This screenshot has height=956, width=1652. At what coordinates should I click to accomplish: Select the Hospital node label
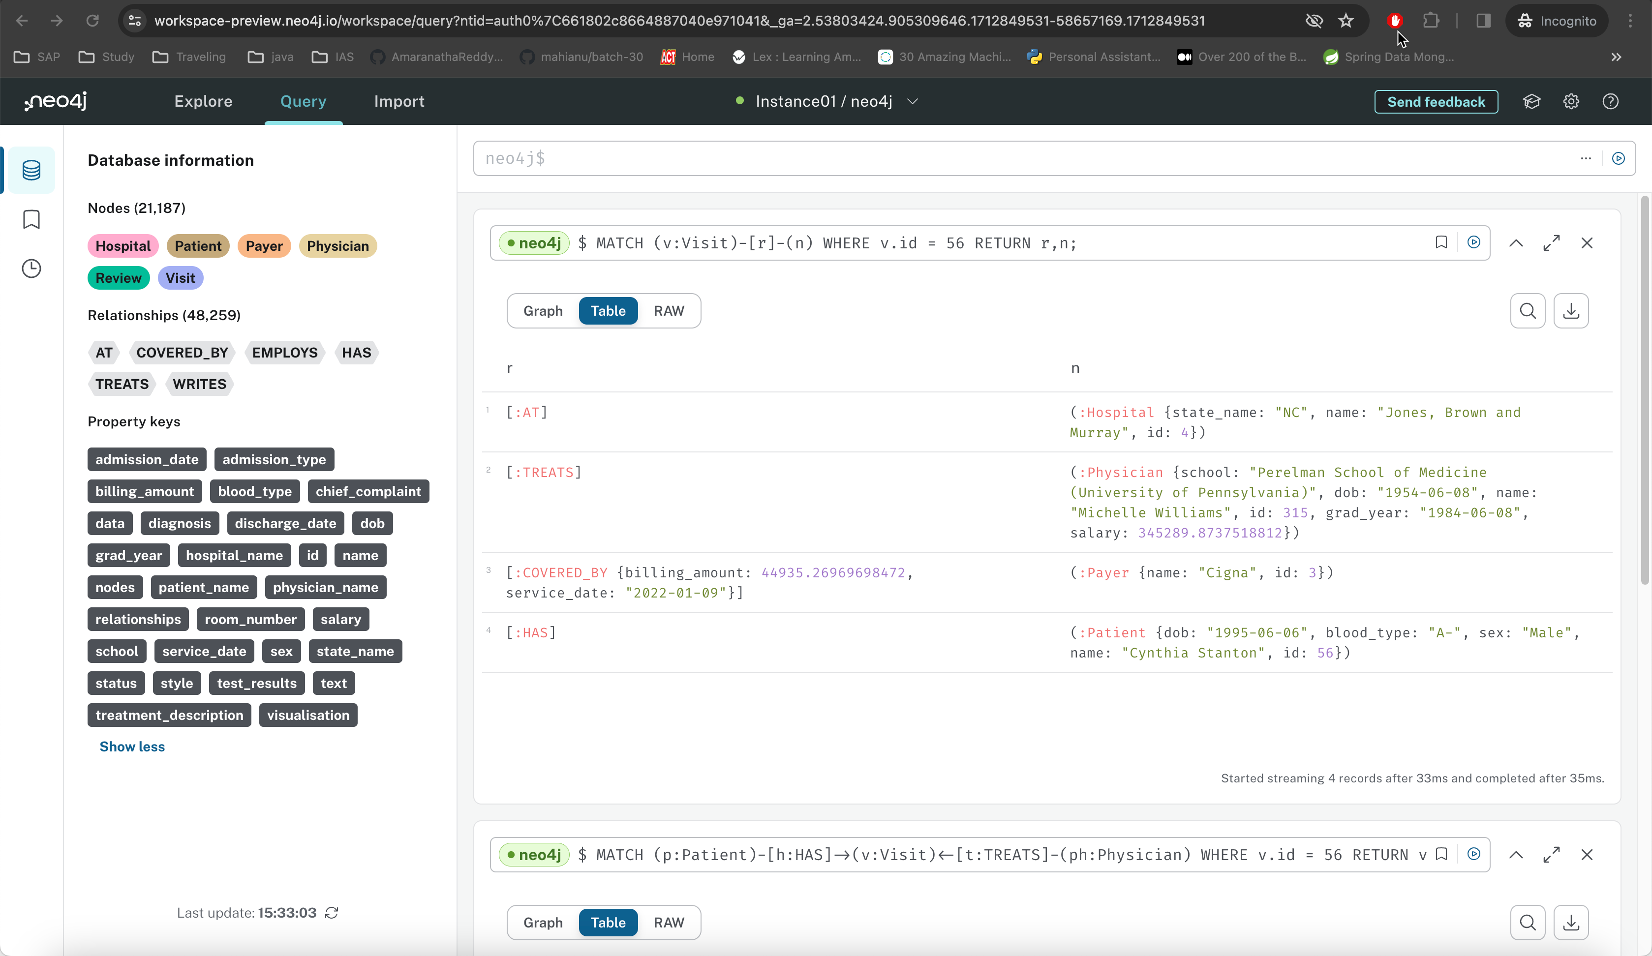coord(122,246)
